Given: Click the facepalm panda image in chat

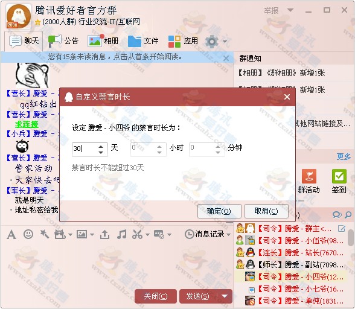Looking at the screenshot, I should [32, 75].
